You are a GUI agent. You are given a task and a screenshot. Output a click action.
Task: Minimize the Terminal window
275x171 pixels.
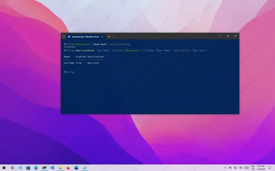(x=220, y=36)
